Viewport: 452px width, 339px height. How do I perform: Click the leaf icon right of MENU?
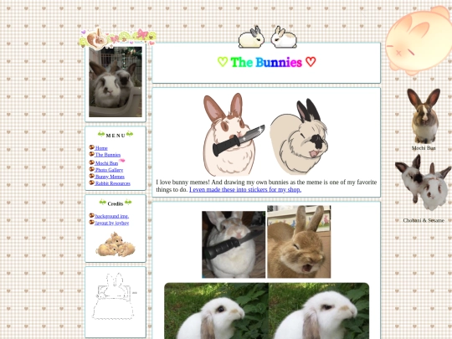click(x=130, y=134)
